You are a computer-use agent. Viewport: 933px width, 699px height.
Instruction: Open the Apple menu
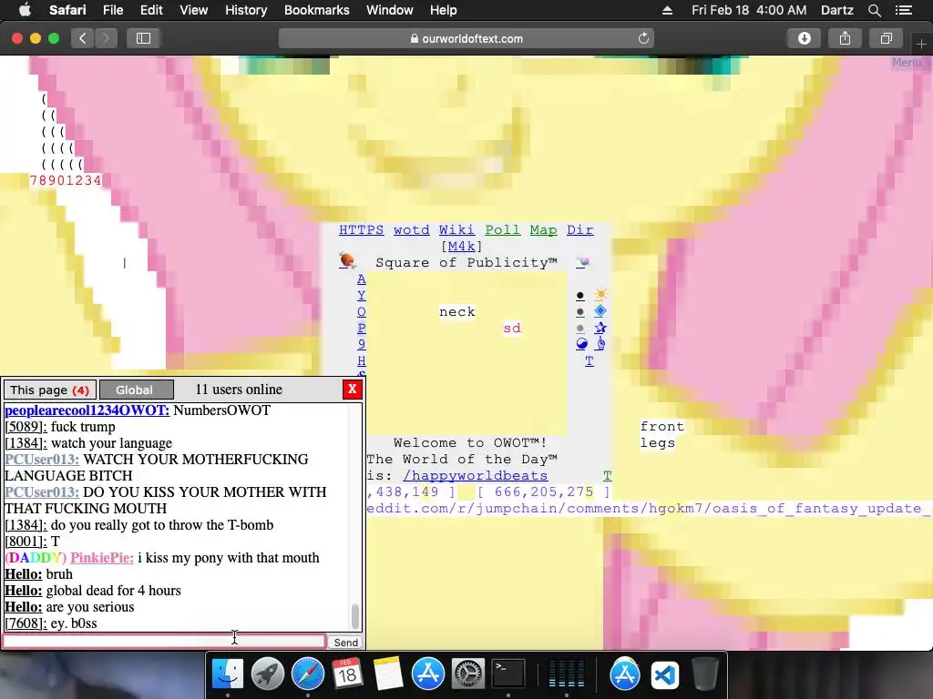click(x=25, y=10)
